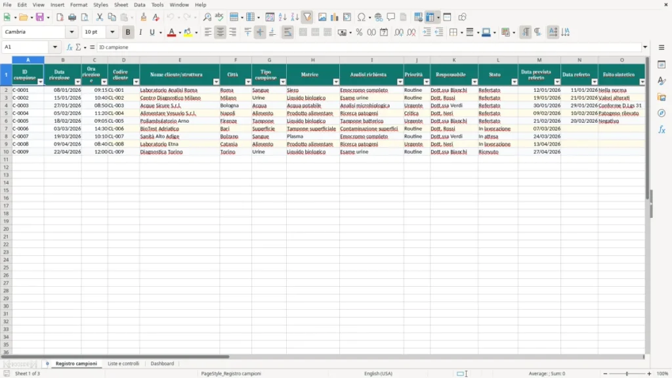Run the Spelling check icon
The height and width of the screenshot is (378, 672).
(219, 17)
